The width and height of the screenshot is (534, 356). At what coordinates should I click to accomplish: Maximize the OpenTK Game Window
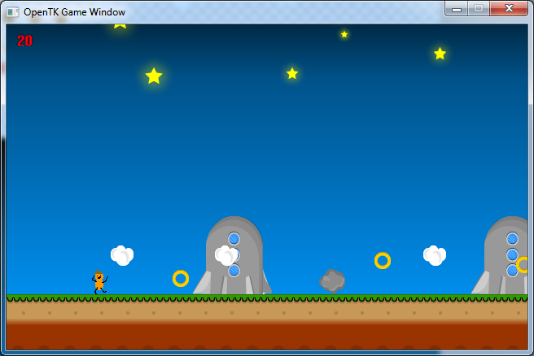click(479, 8)
